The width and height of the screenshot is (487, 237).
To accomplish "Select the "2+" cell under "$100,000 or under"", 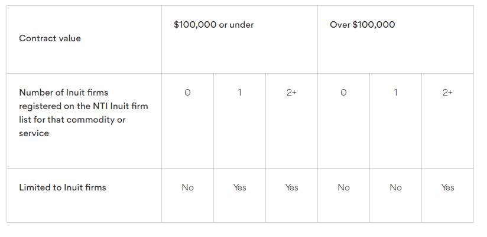I will click(x=291, y=93).
